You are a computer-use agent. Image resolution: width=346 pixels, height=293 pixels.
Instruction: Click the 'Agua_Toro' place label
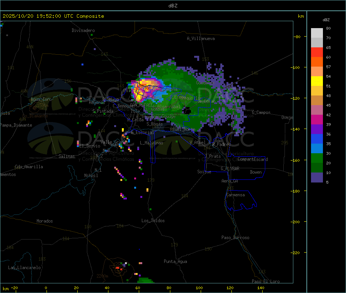pyautogui.click(x=41, y=99)
